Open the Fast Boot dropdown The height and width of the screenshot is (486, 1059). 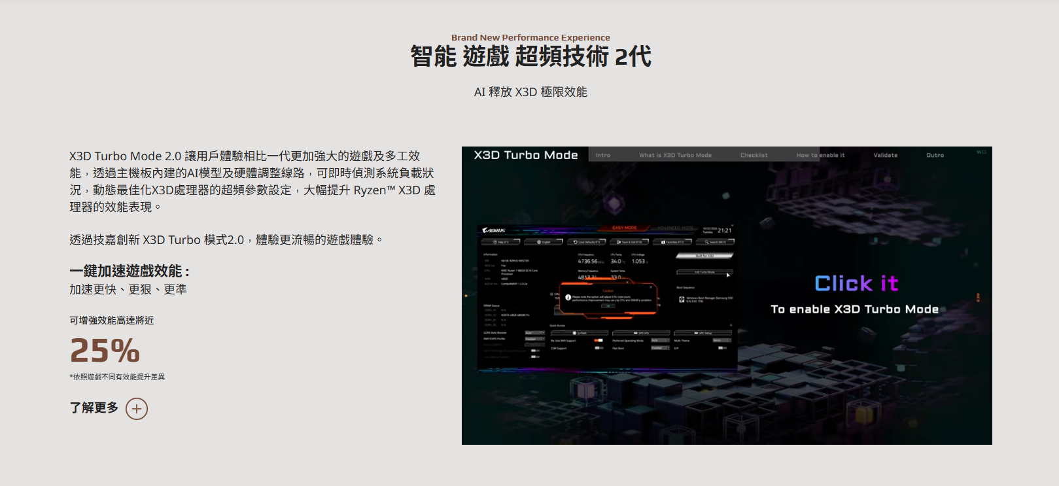[x=660, y=348]
